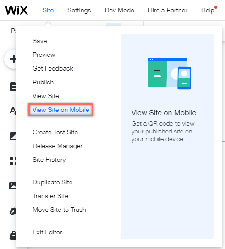Open the store bag icon in sidebar
The width and height of the screenshot is (225, 249).
pos(13,235)
